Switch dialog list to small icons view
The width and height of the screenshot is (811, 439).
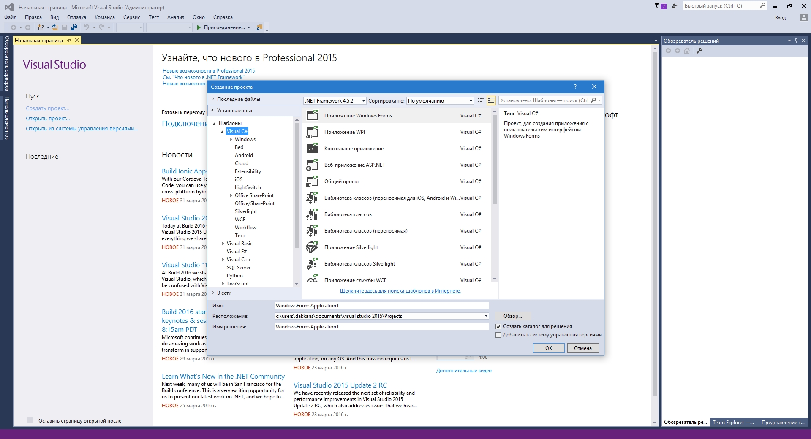coord(481,100)
